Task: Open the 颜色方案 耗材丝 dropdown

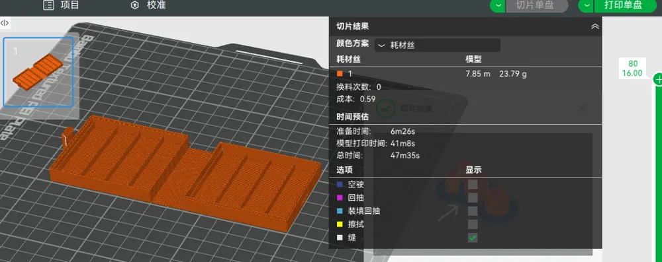Action: pos(438,45)
